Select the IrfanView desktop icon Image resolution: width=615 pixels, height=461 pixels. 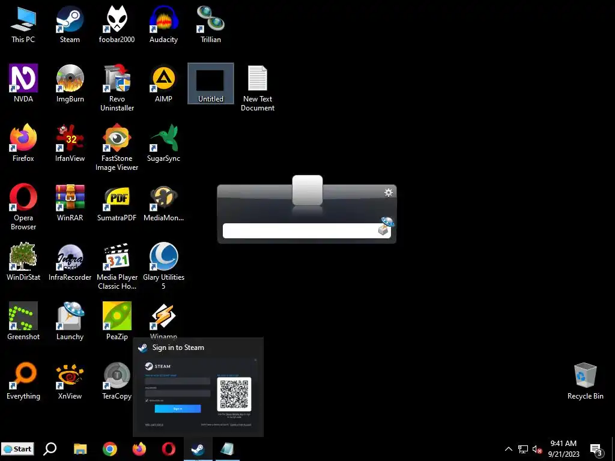pos(70,143)
